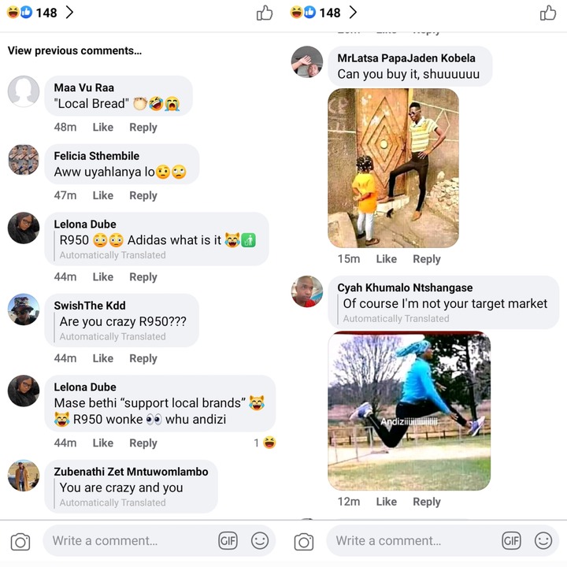Open camera icon beside left comment box
Image resolution: width=567 pixels, height=567 pixels.
tap(20, 541)
